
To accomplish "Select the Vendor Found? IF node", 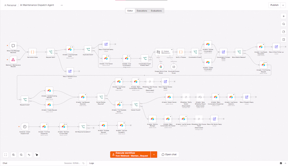I will tap(136, 105).
